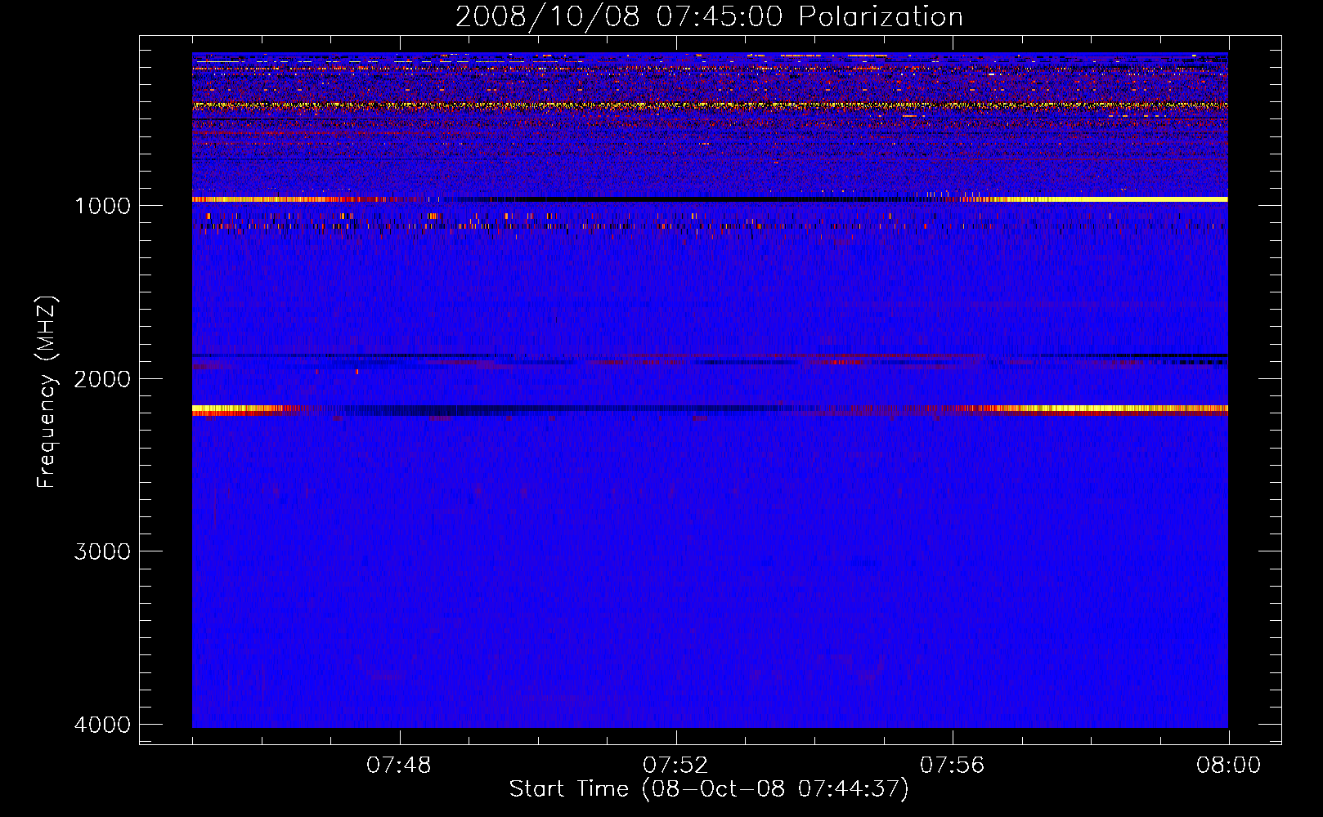Click the 3000 frequency tick label
Screen dimensions: 1323x817
tap(102, 551)
